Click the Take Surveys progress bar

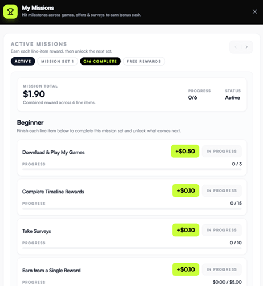pos(132,248)
